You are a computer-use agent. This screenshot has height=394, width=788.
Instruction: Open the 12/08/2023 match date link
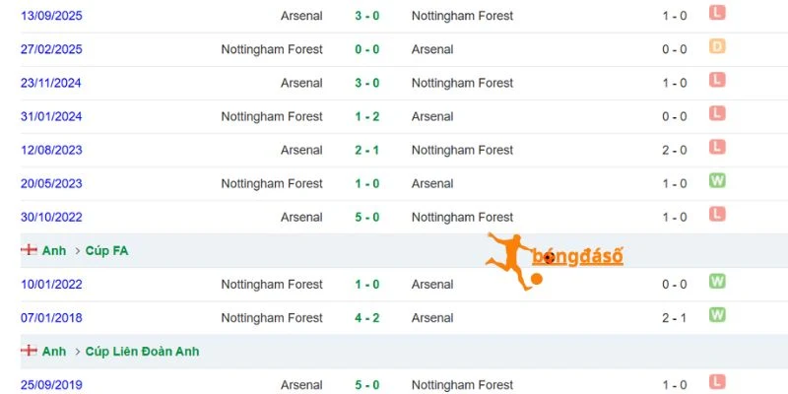point(51,151)
